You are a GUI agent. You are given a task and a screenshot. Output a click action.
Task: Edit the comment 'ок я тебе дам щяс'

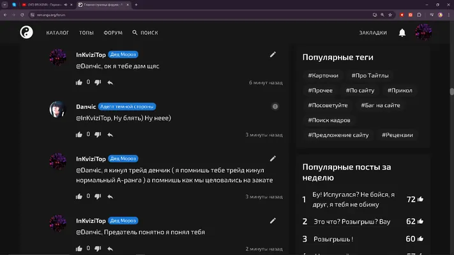[x=273, y=55]
